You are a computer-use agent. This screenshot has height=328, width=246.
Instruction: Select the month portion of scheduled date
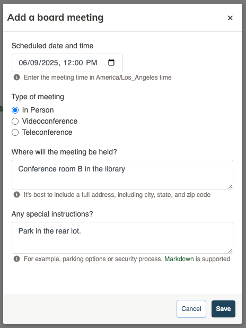[23, 63]
